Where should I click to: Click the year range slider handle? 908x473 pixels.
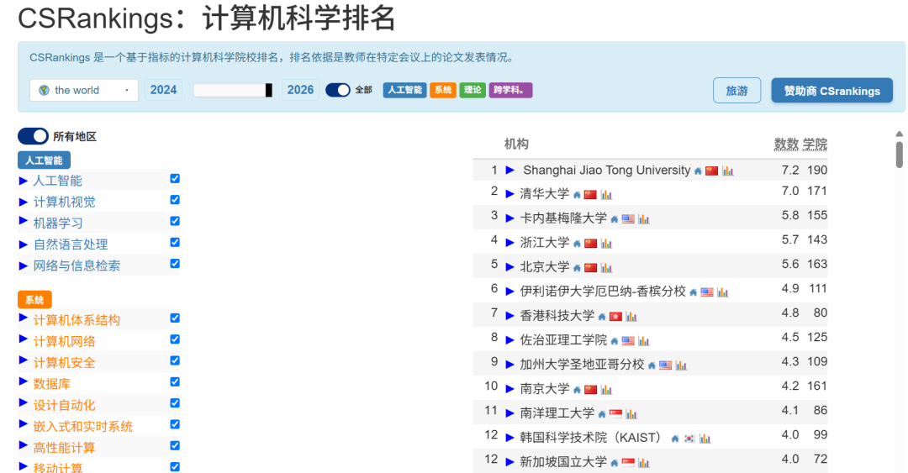point(269,90)
